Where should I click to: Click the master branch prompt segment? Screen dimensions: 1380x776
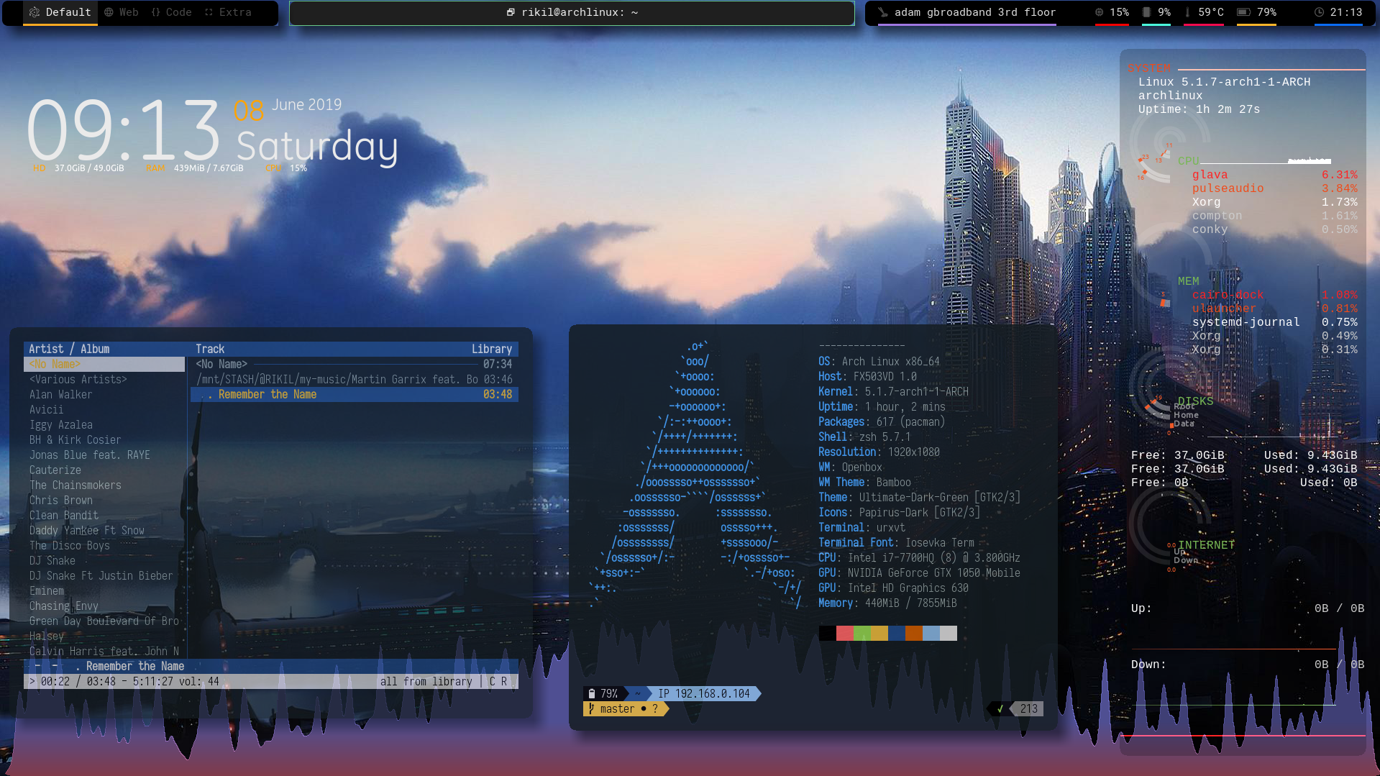pos(626,708)
